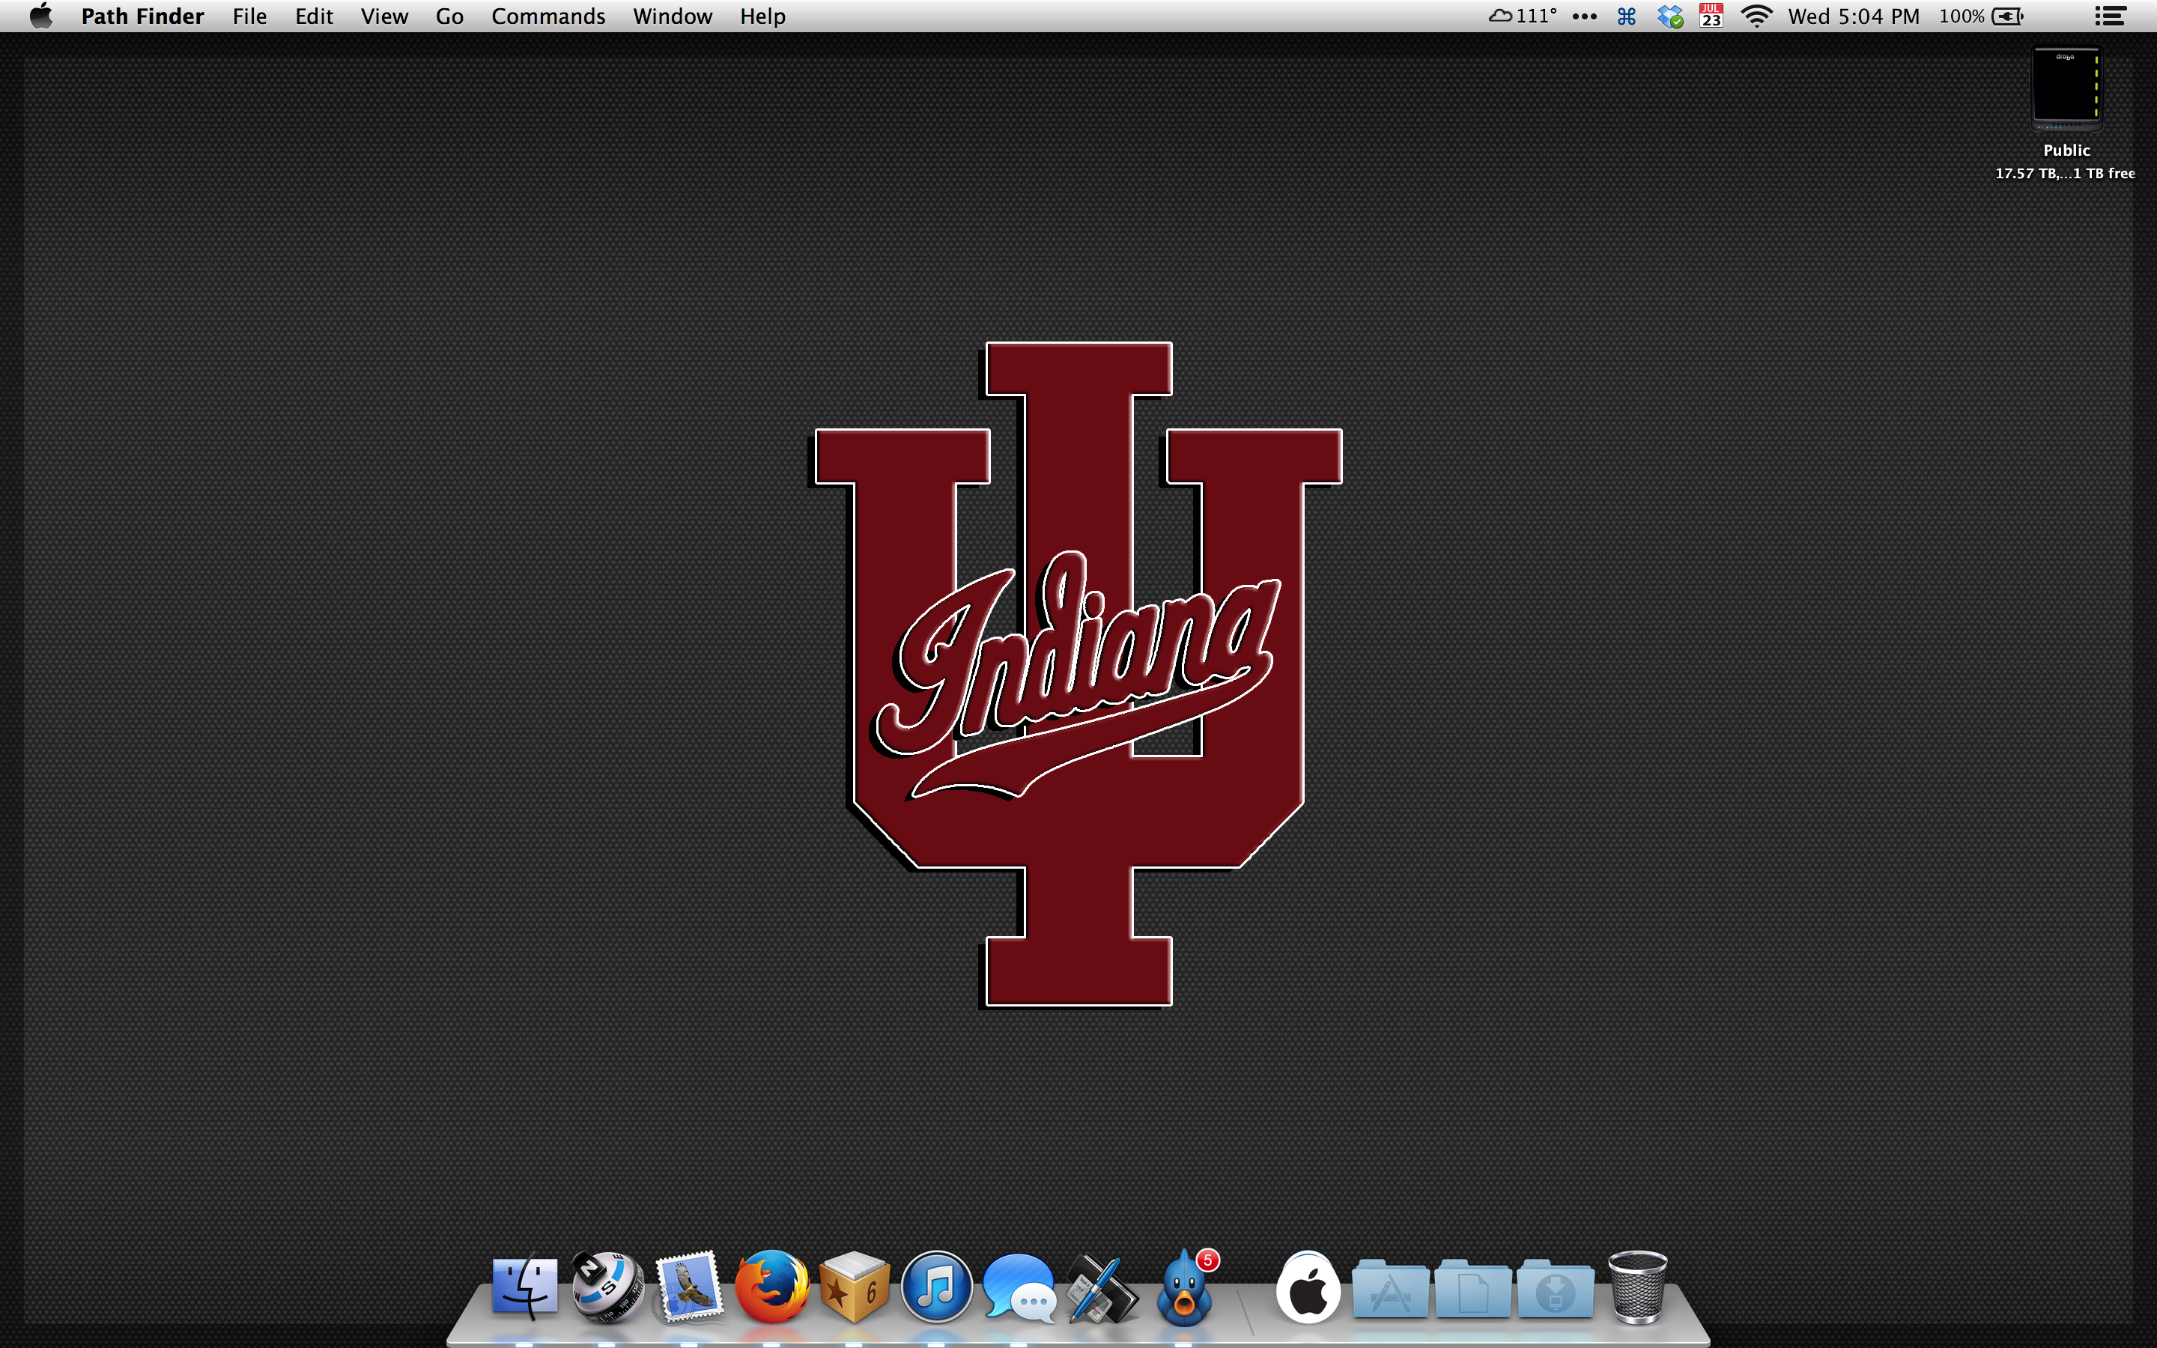Open Tweetbot bird icon with 5 badge
Viewport: 2157px width, 1348px height.
click(x=1186, y=1288)
